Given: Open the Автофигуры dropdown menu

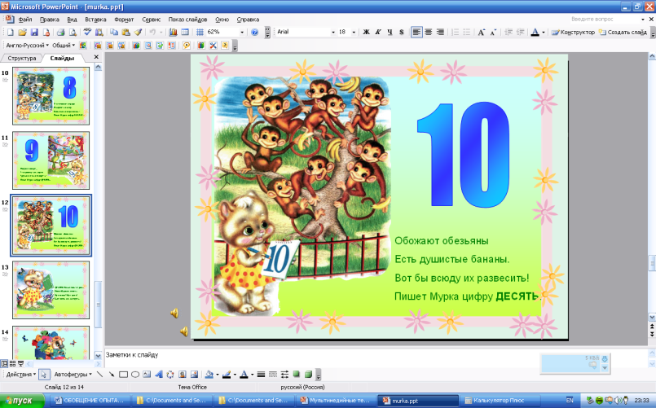Looking at the screenshot, I should pyautogui.click(x=72, y=375).
